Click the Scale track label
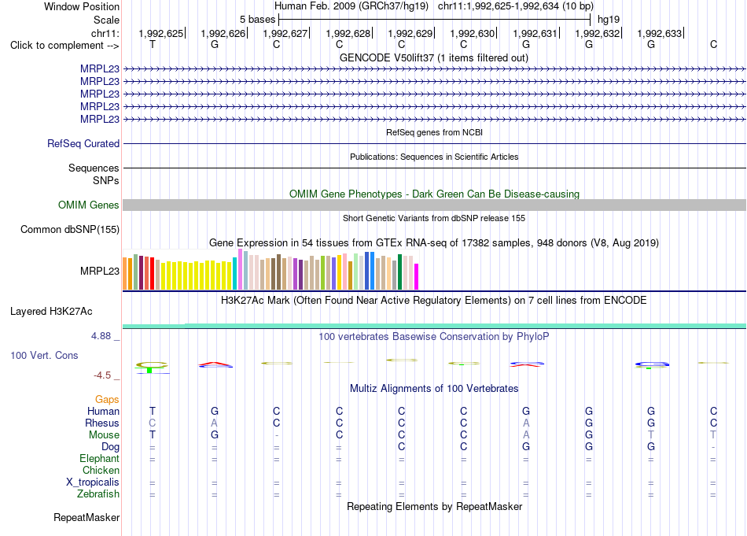Image resolution: width=747 pixels, height=536 pixels. tap(106, 20)
